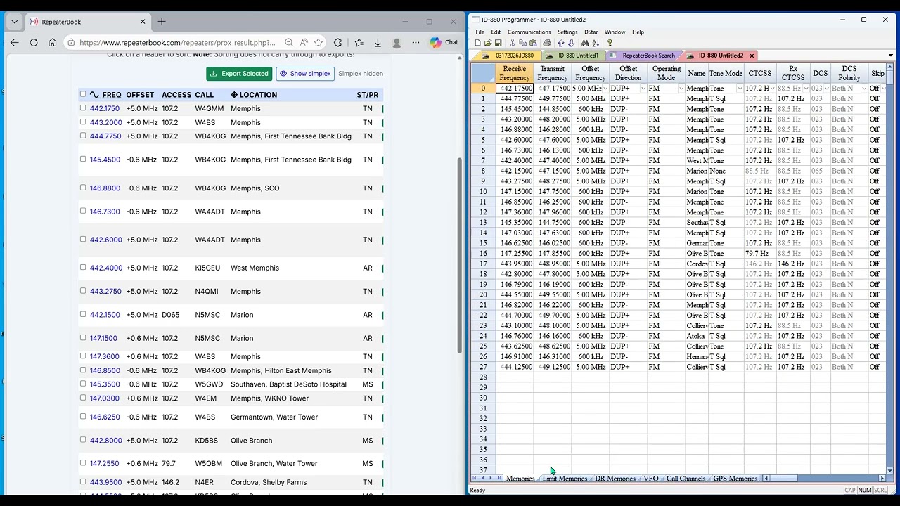
Task: Switch to Limit Memories sheet tab
Action: pos(565,479)
